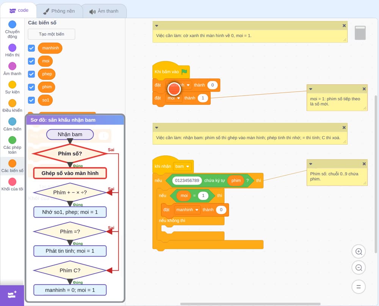Close the "cờ xanh" comment note
Image resolution: width=379 pixels, height=306 pixels.
click(344, 26)
